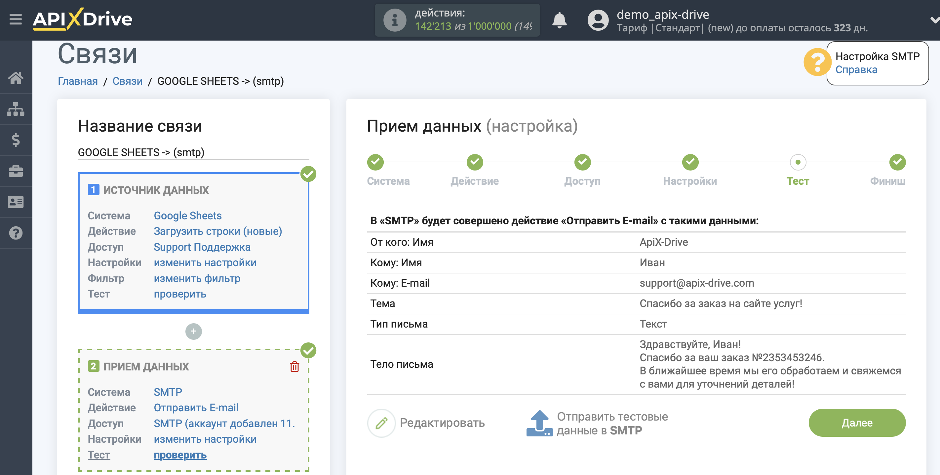The image size is (940, 475).
Task: Click the support@apix-drive.com value
Action: pos(697,283)
